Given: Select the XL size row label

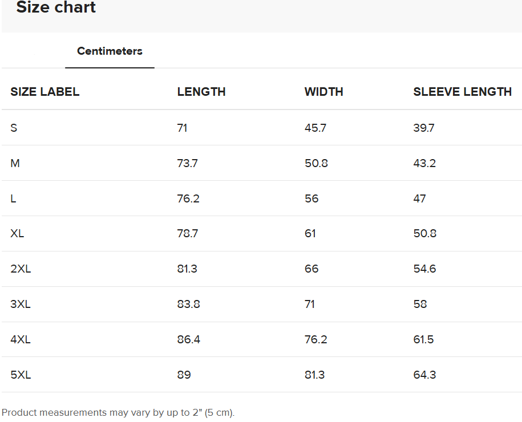Looking at the screenshot, I should pyautogui.click(x=18, y=233).
